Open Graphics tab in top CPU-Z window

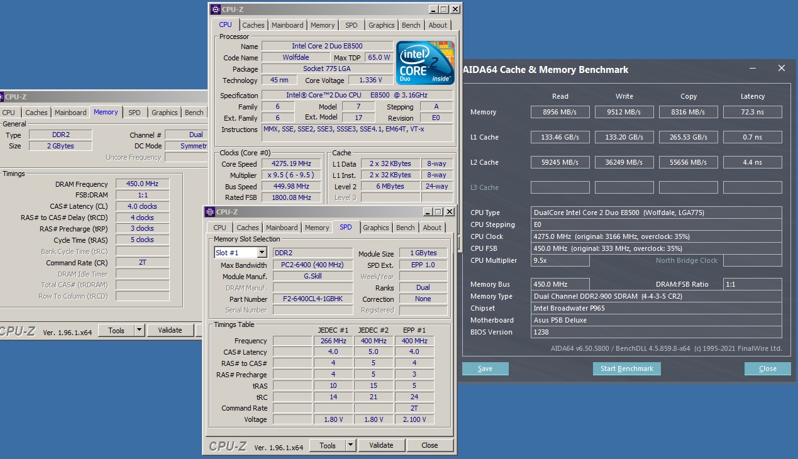pos(382,25)
